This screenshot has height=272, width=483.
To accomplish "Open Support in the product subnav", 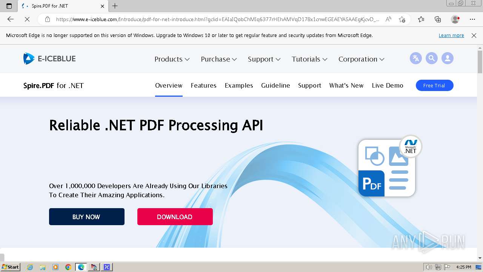I will coord(309,85).
